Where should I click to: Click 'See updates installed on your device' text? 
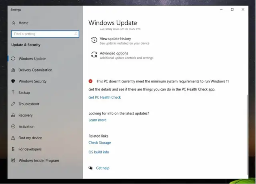(124, 43)
